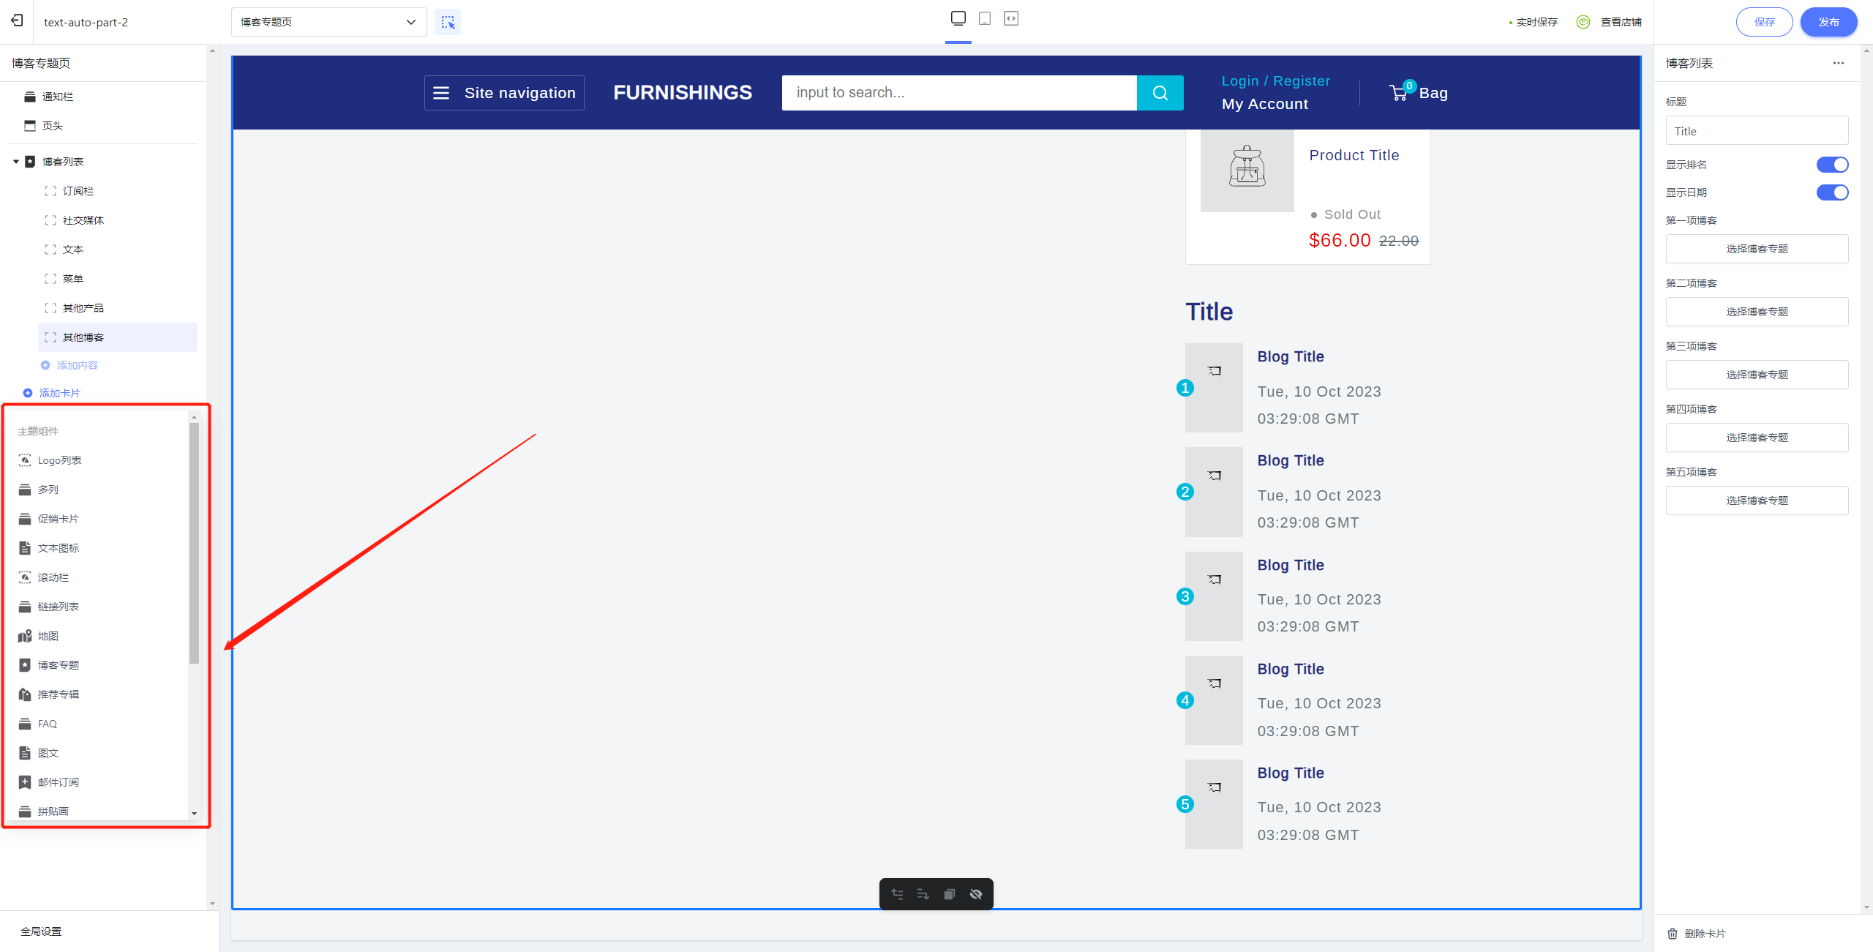Click the fullscreen width preview icon

coord(1011,18)
